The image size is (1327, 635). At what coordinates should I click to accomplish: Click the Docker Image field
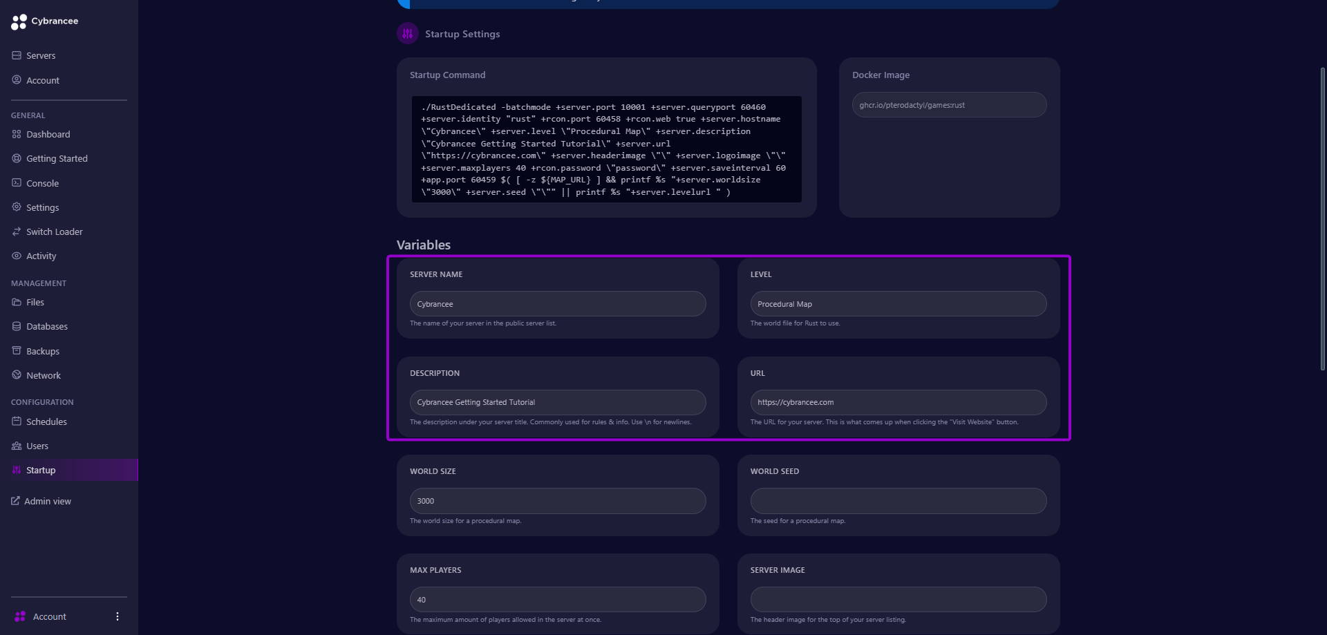tap(949, 105)
